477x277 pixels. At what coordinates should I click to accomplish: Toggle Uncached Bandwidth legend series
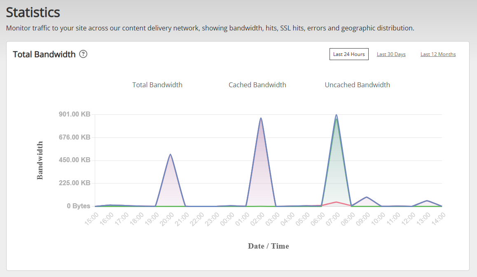point(357,85)
